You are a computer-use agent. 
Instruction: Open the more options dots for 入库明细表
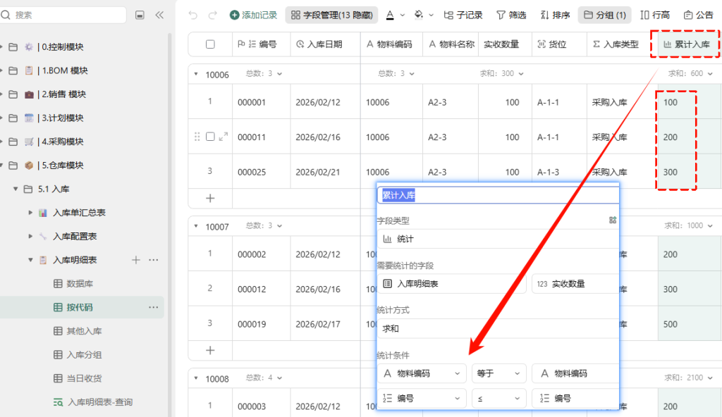tap(153, 260)
